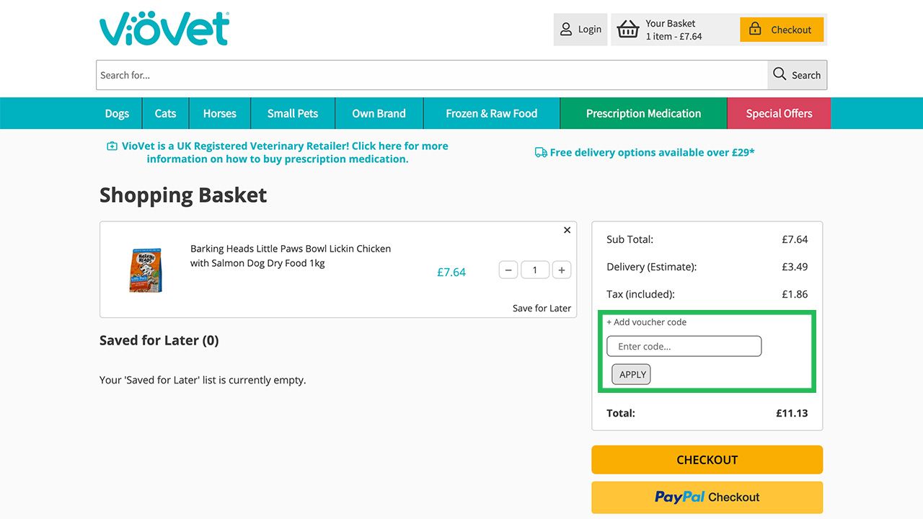Image resolution: width=923 pixels, height=519 pixels.
Task: Click the VioVet logo
Action: (x=164, y=28)
